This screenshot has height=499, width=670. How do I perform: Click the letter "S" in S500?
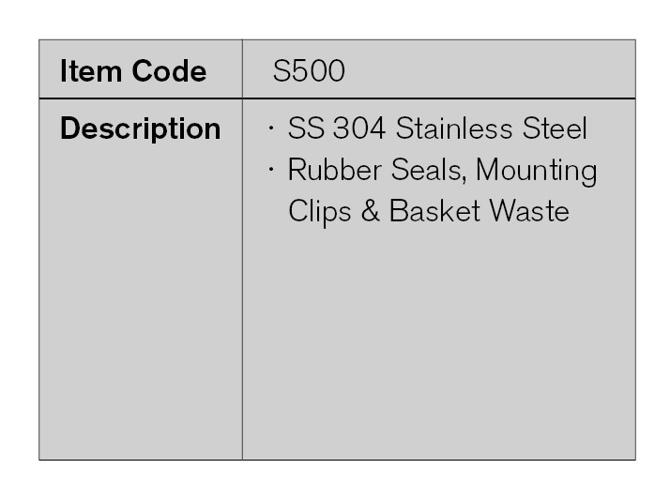coord(280,71)
